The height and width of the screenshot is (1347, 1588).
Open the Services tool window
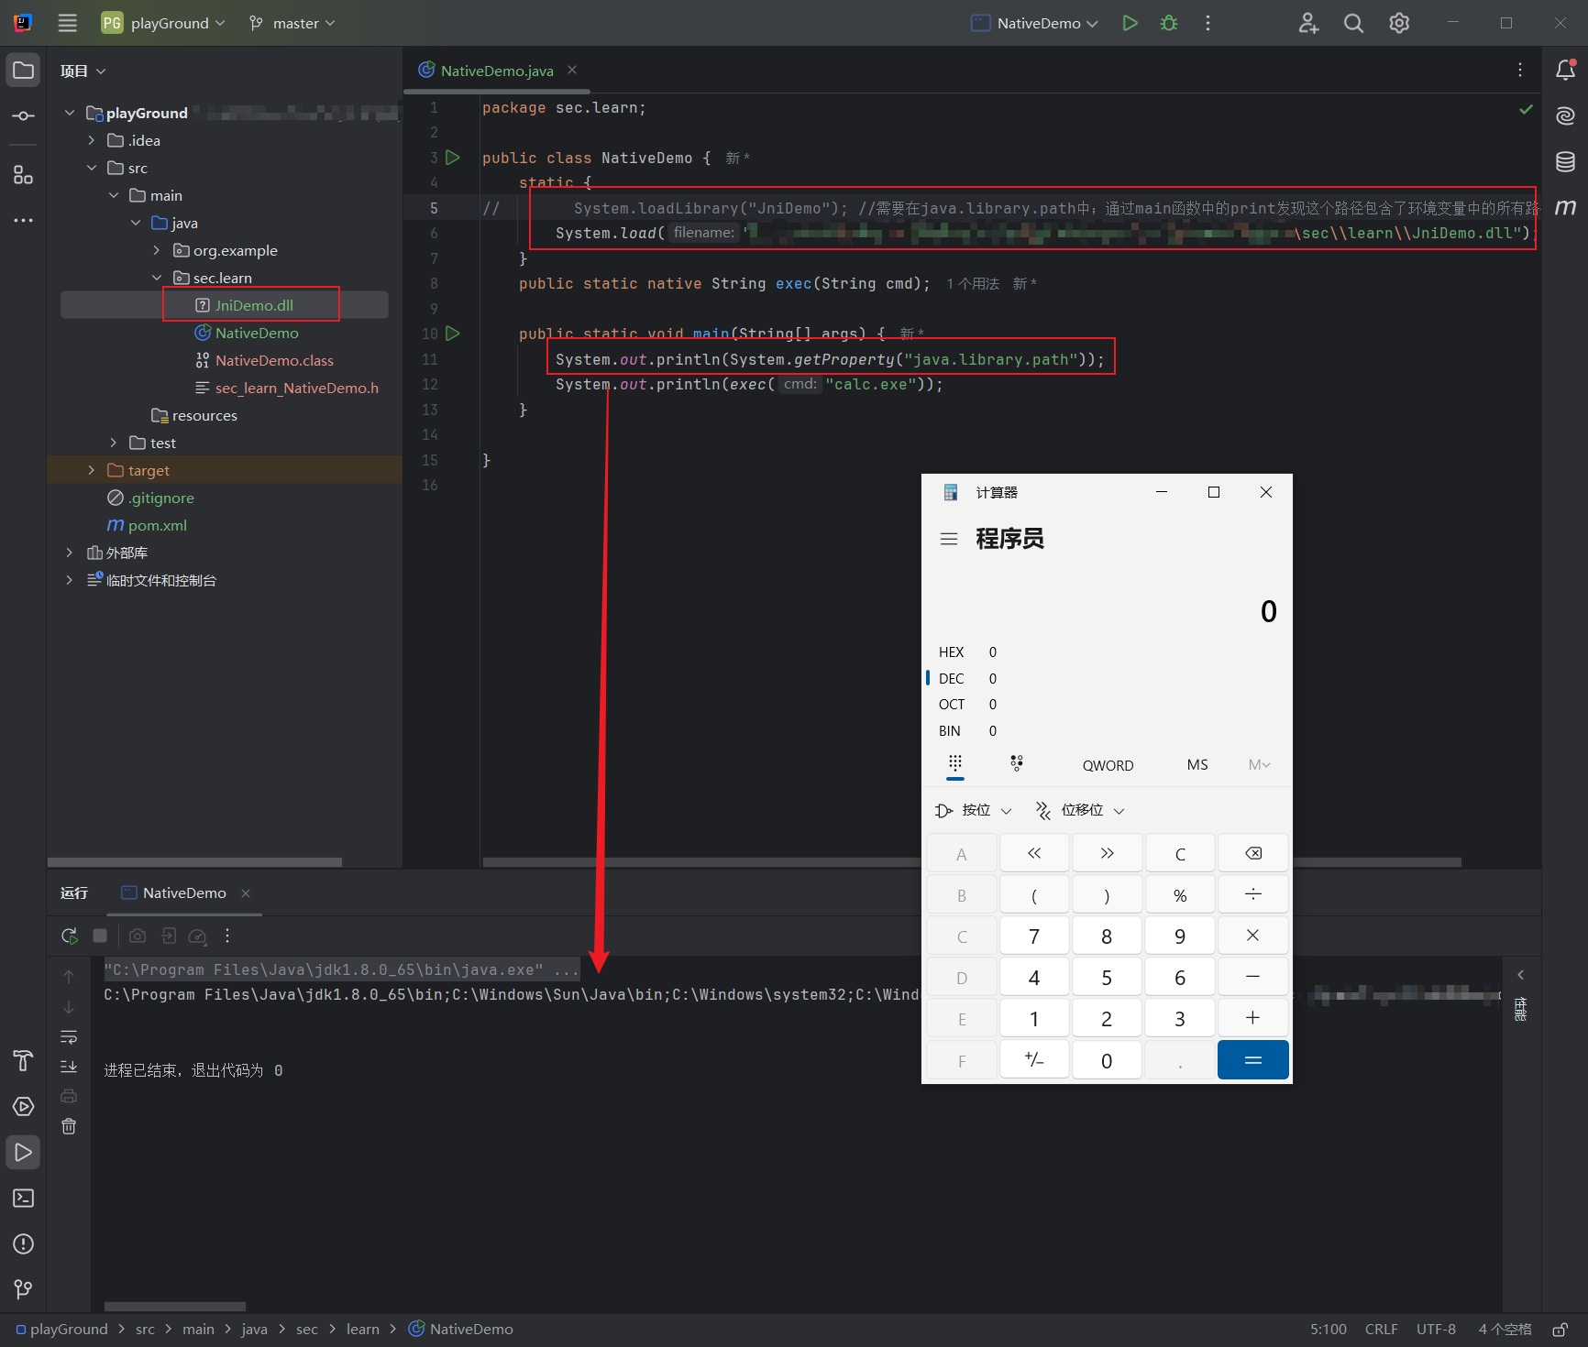point(23,1106)
